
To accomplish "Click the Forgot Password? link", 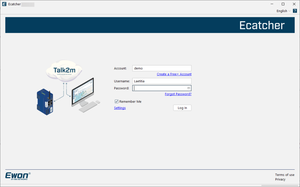I will click(x=178, y=94).
